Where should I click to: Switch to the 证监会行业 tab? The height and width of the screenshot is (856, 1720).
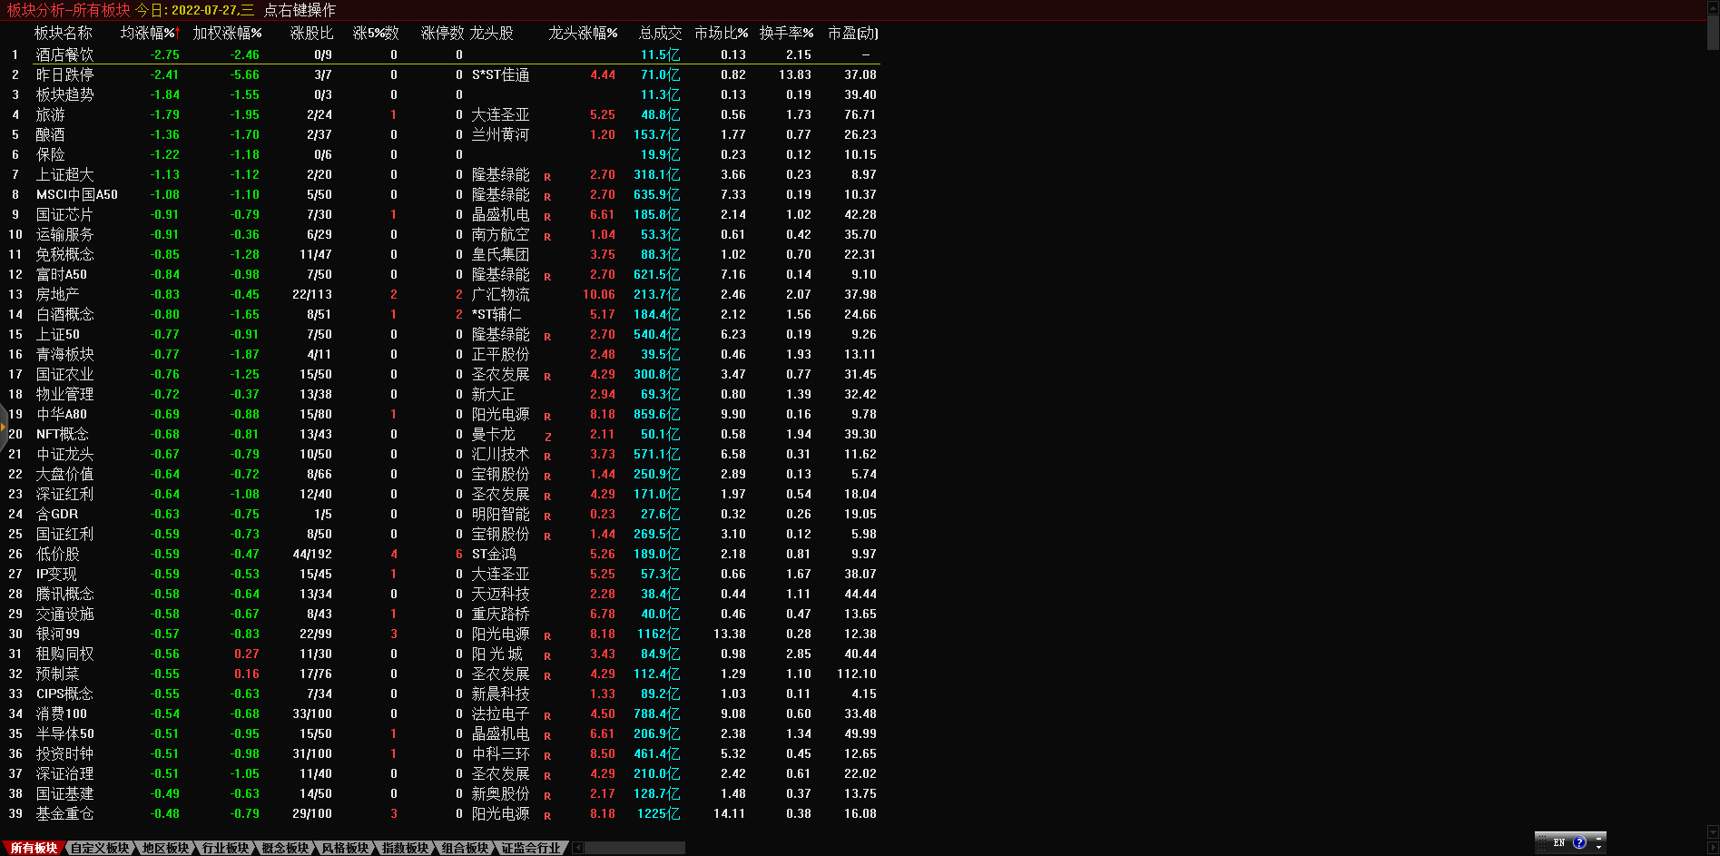(531, 848)
